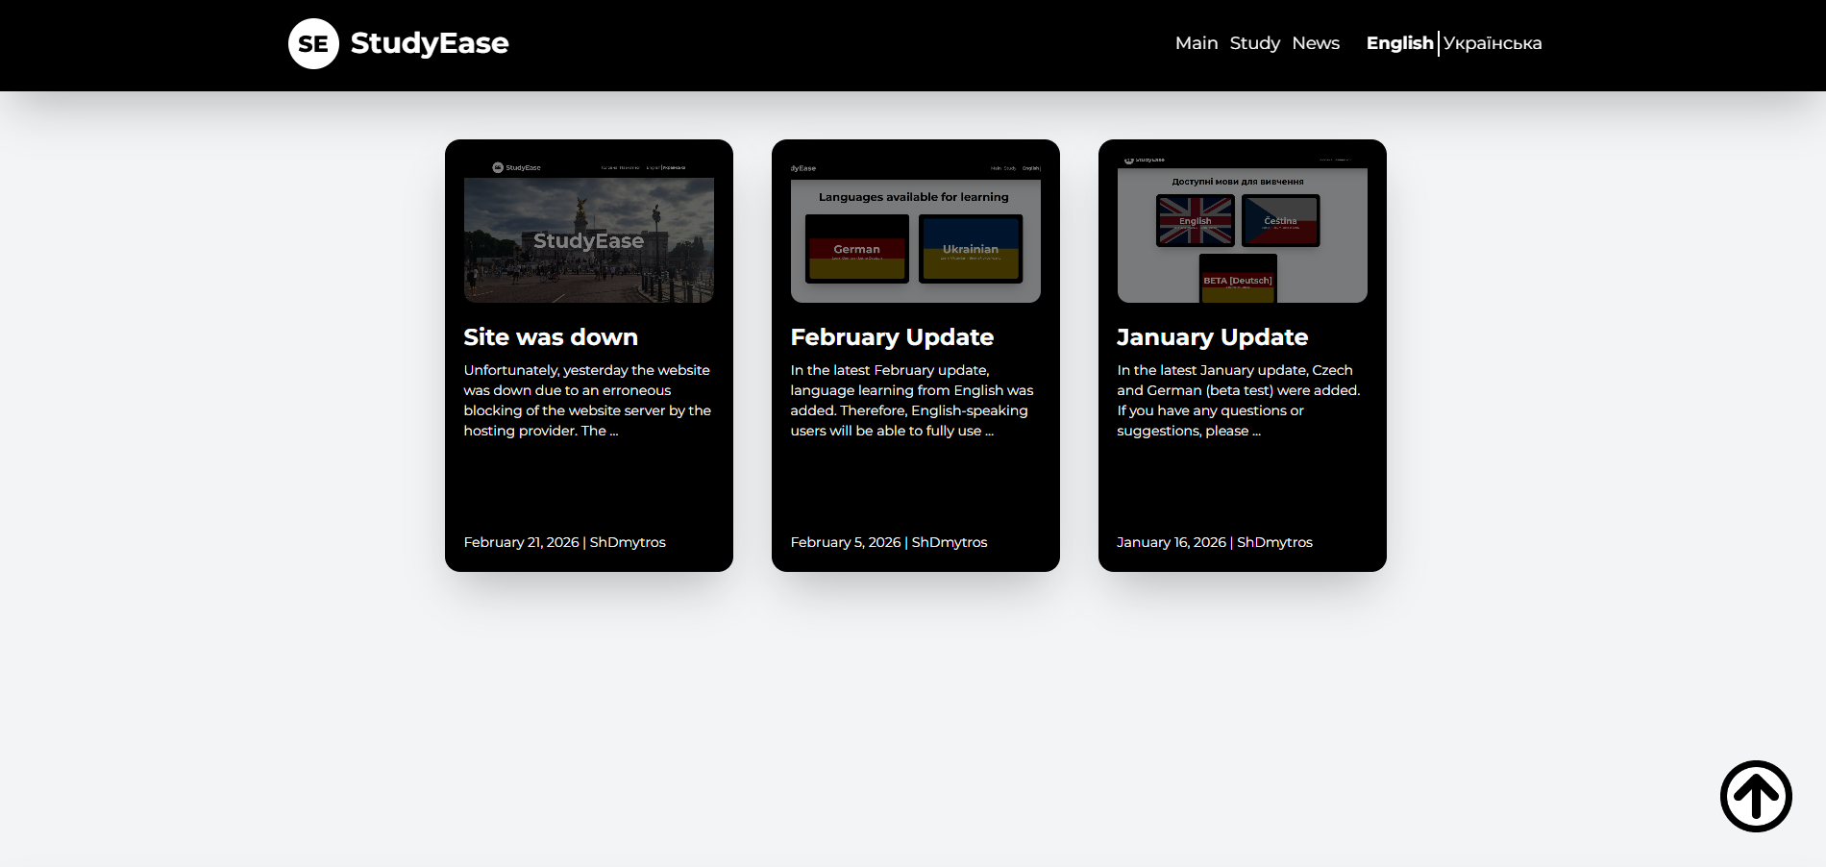Open the January Update thumbnail image

(x=1242, y=231)
